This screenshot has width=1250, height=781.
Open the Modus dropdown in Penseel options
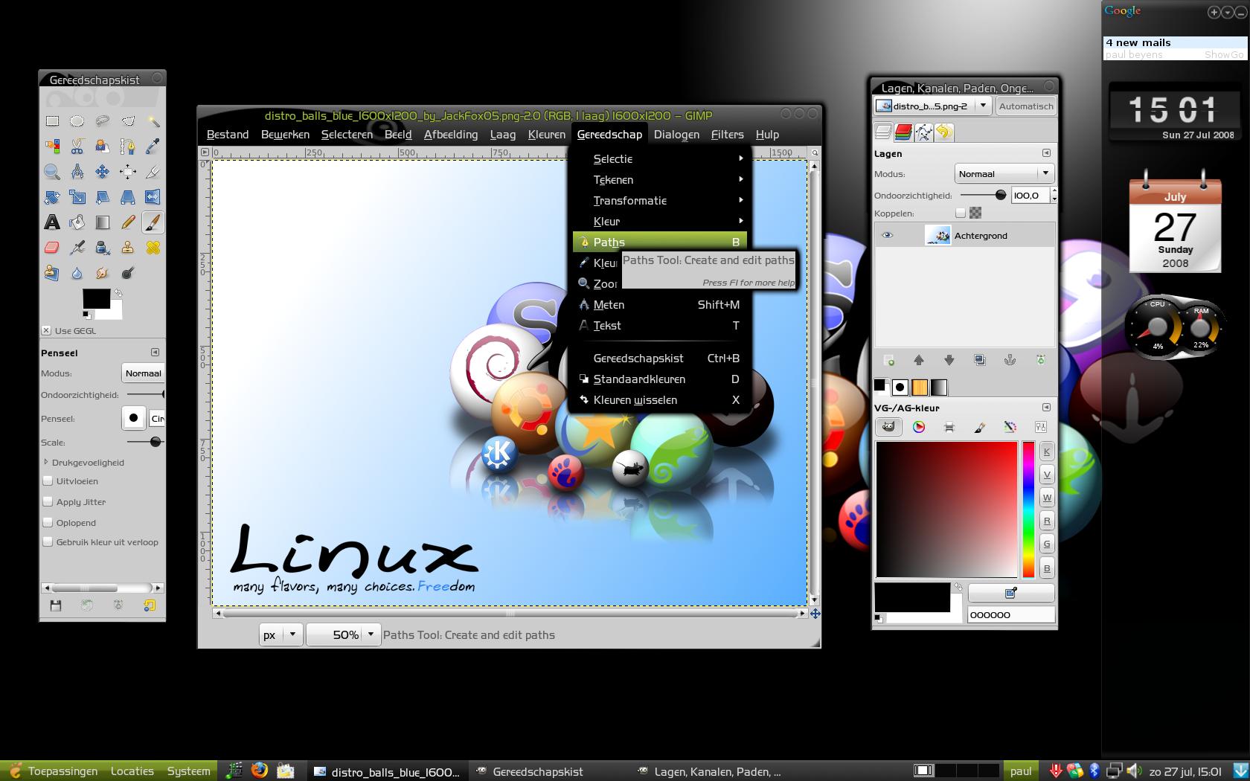point(143,373)
